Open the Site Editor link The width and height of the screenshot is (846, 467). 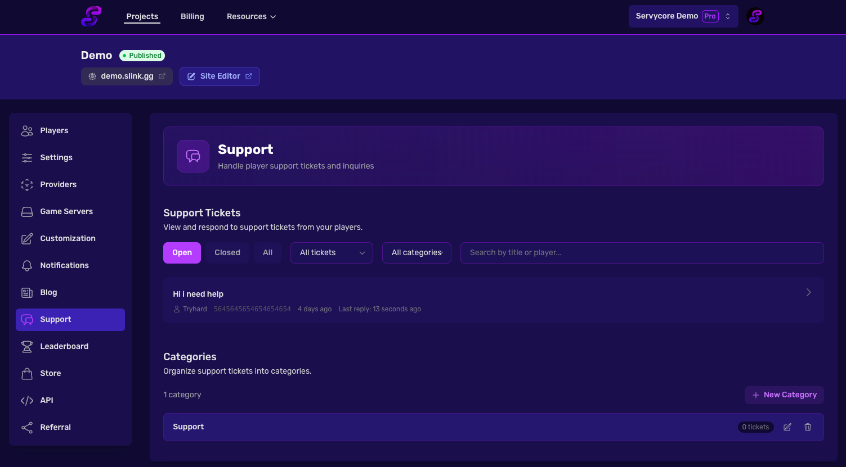220,76
